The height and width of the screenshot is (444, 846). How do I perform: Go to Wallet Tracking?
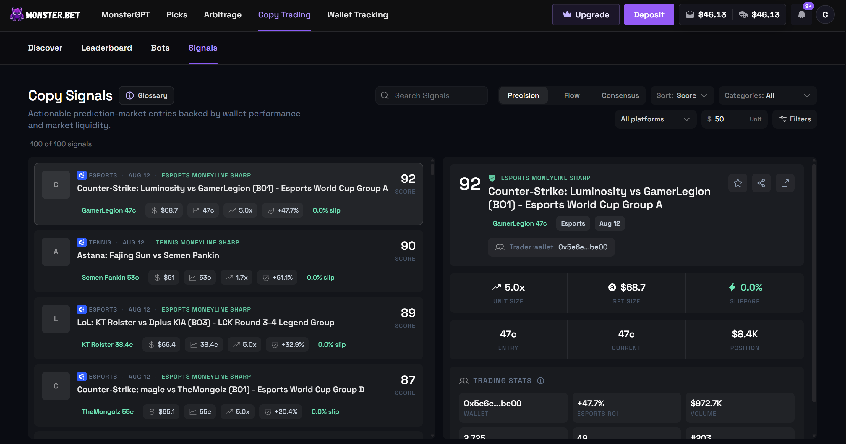pyautogui.click(x=357, y=15)
